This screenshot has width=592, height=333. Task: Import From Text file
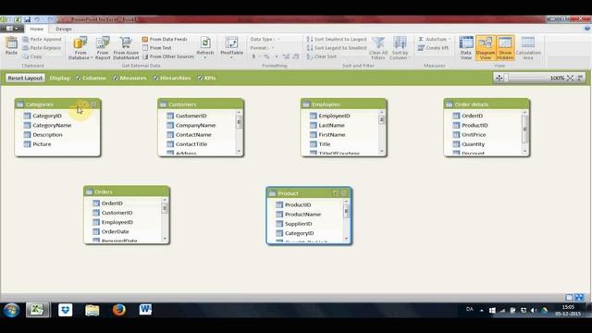coord(157,48)
